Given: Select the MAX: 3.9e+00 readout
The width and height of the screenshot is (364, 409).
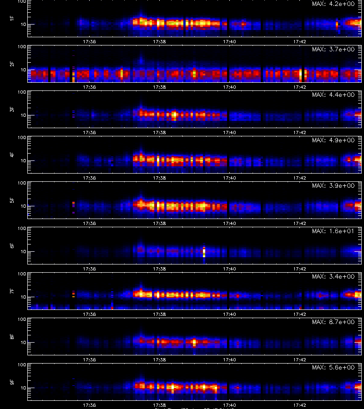Looking at the screenshot, I should pos(334,185).
